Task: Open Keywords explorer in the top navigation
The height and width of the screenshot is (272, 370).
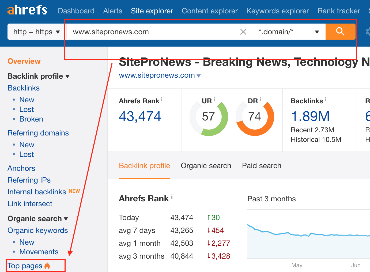Action: (x=278, y=11)
